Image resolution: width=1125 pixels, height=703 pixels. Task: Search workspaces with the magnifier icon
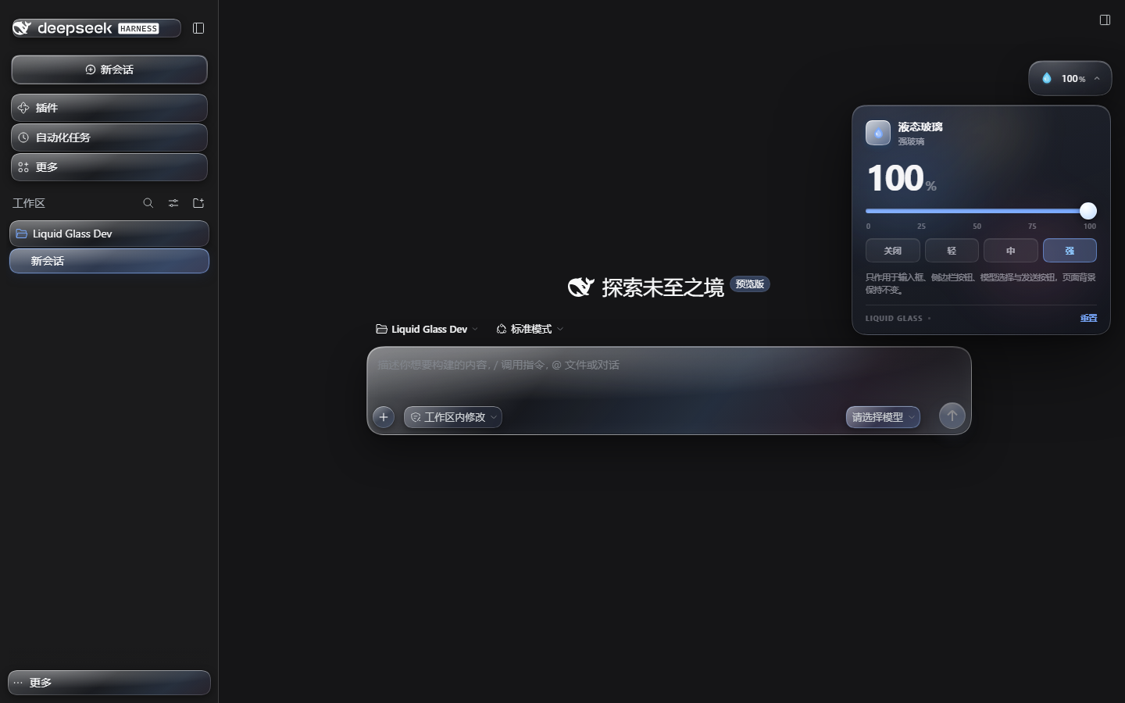(x=148, y=203)
